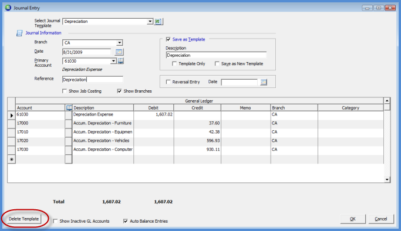Disable the Auto Balance Entries checkbox
The width and height of the screenshot is (401, 231).
tap(125, 221)
